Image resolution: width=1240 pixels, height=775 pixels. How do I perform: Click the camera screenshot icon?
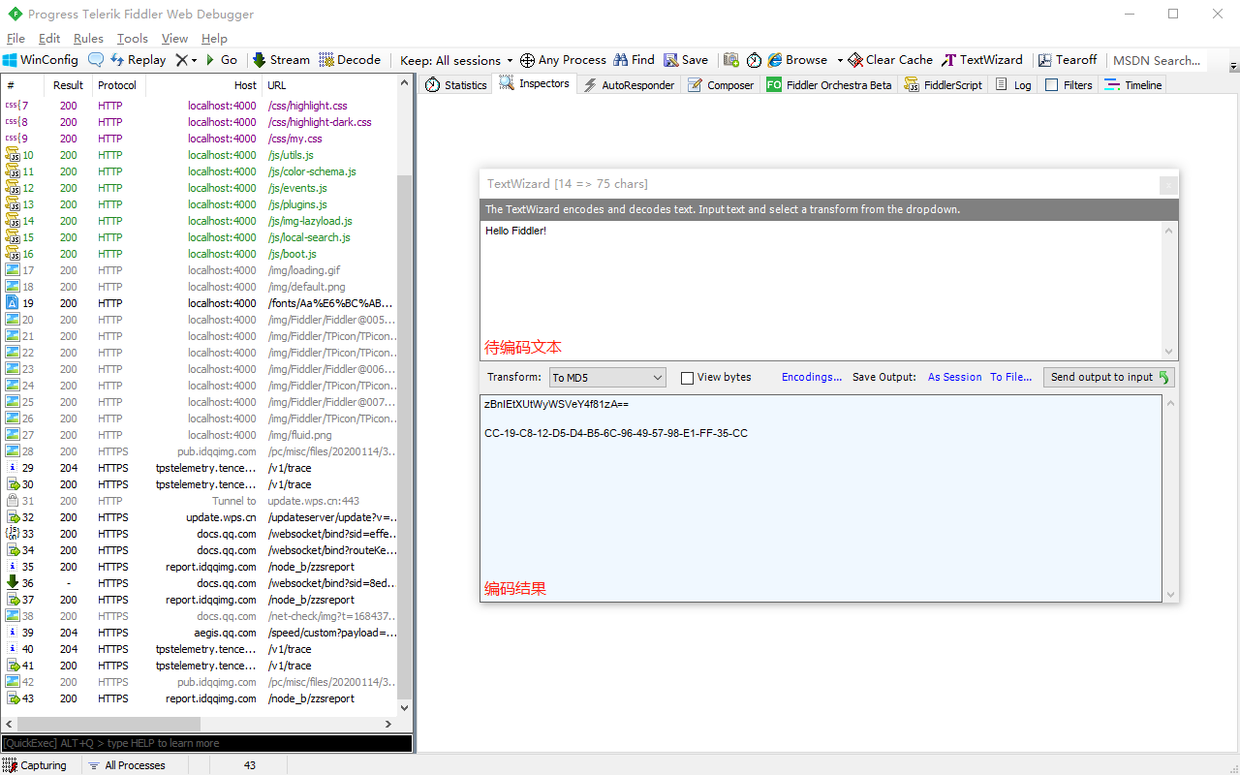coord(731,60)
